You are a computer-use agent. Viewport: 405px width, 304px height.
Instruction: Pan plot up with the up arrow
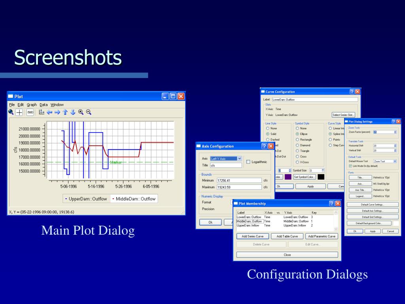65,112
